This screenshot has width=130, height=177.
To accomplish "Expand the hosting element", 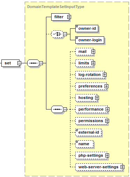I will pyautogui.click(x=97, y=98).
